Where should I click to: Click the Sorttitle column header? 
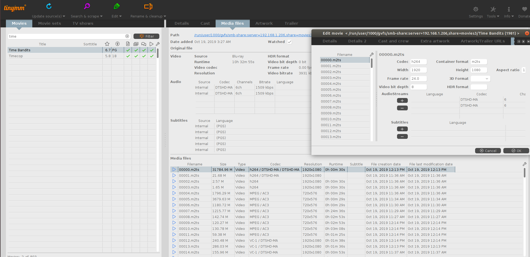[x=90, y=44]
